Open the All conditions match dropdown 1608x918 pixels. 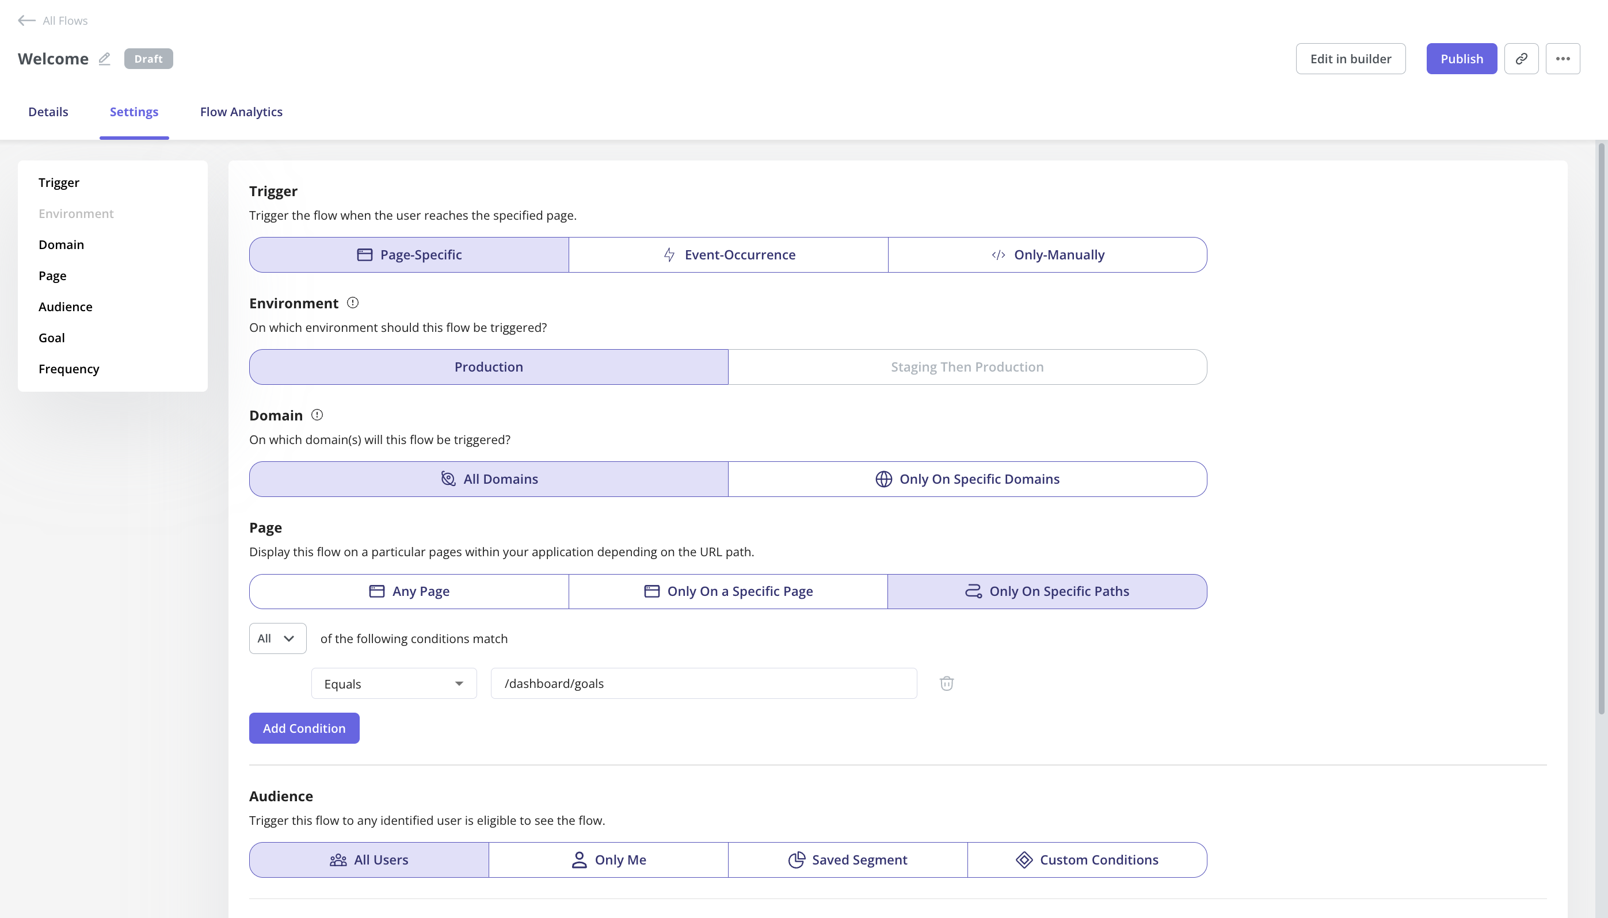point(277,638)
